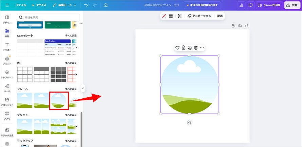The image size is (302, 147).
Task: Select the plain outlined table thumbnail
Action: (25, 74)
